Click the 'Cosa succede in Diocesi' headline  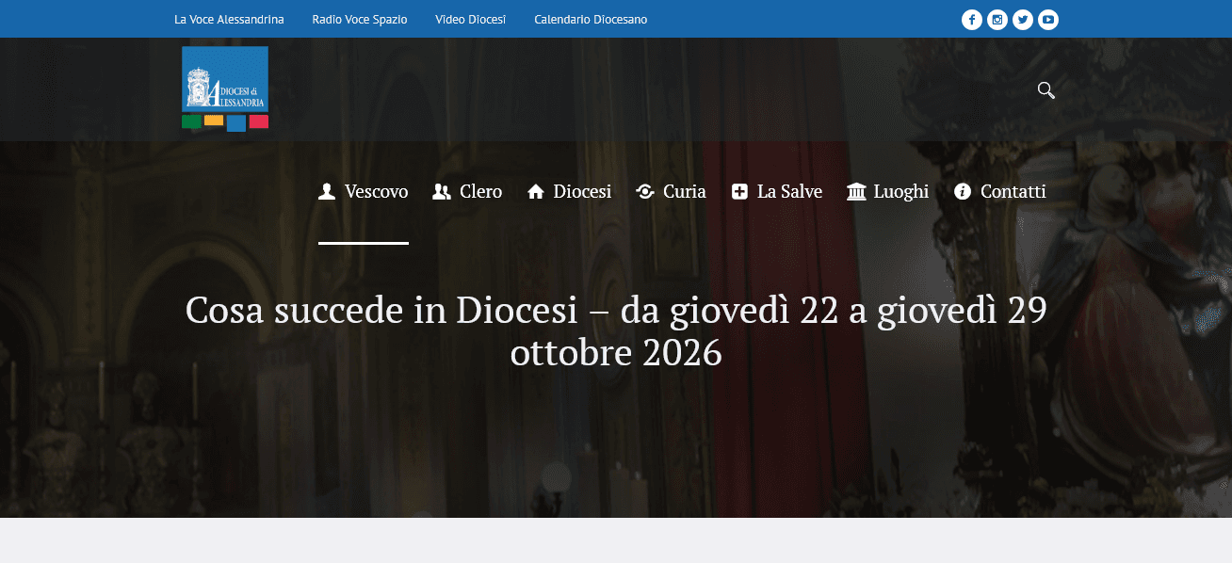pyautogui.click(x=616, y=331)
